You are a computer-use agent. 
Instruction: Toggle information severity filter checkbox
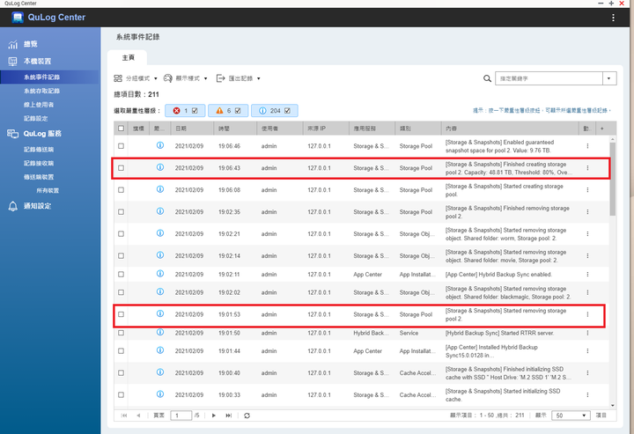(287, 111)
